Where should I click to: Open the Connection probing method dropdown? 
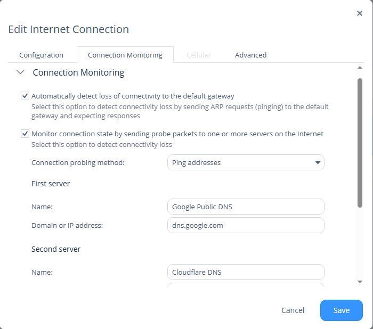click(245, 162)
